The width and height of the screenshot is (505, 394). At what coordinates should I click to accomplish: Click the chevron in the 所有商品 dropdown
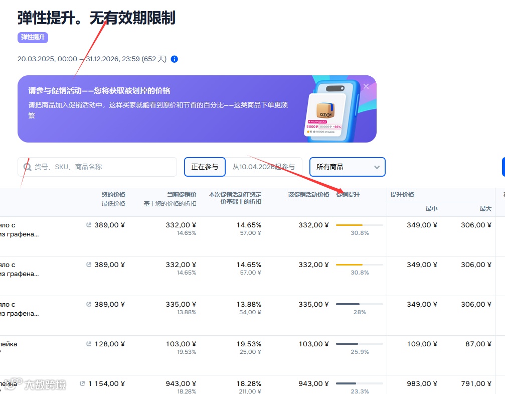pos(377,167)
